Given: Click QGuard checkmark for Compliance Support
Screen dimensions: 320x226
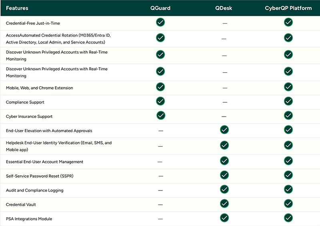Looking at the screenshot, I should (x=160, y=101).
